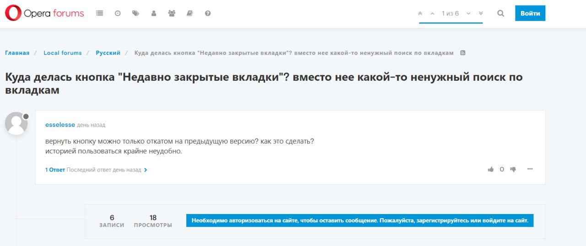Upvote esselesse's post with thumbs up
The height and width of the screenshot is (246, 586).
(x=491, y=169)
